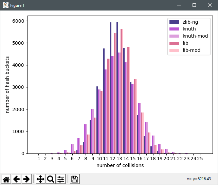Click the 'knuth' legend label
This screenshot has height=185, width=218.
click(189, 29)
